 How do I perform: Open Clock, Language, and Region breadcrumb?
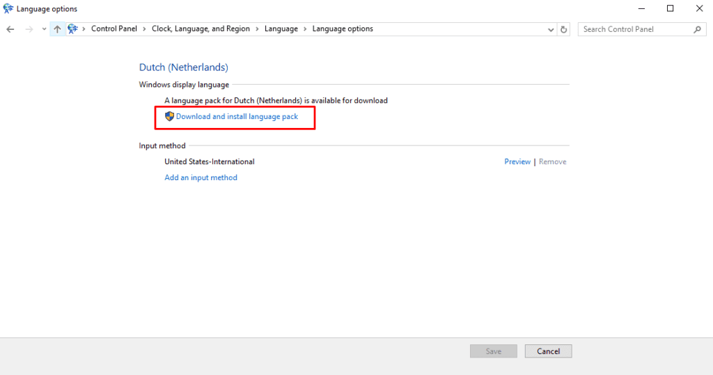(x=201, y=29)
